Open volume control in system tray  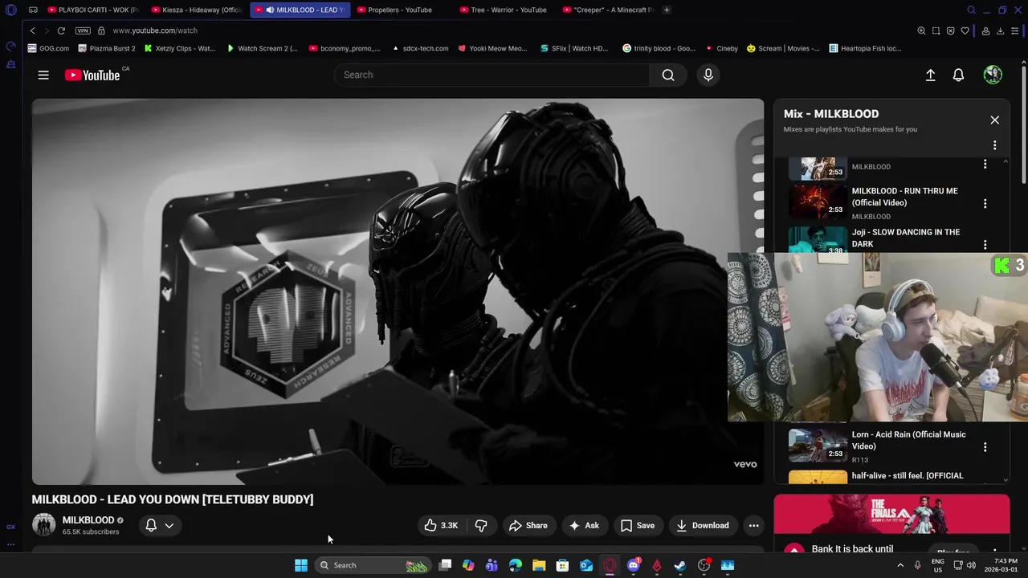pyautogui.click(x=971, y=565)
